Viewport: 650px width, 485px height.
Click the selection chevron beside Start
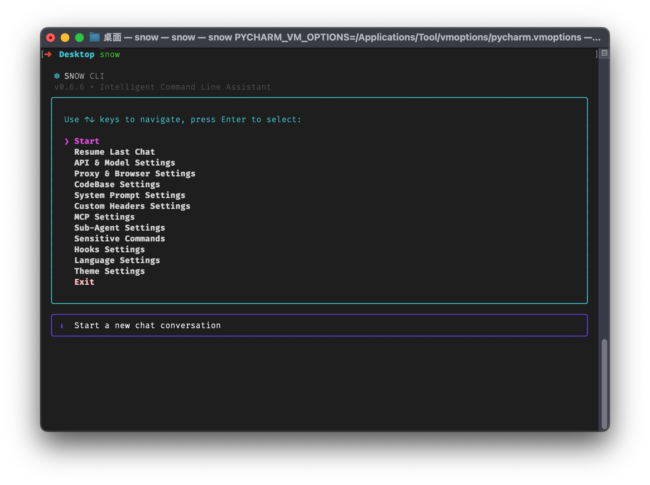[x=66, y=141]
